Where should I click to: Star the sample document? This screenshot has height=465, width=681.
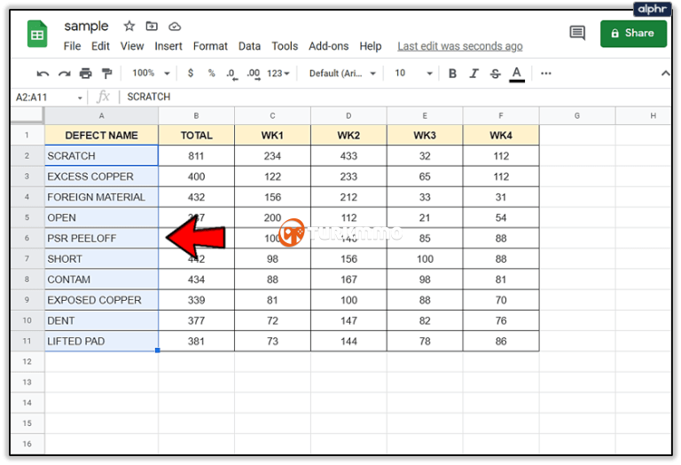click(129, 26)
